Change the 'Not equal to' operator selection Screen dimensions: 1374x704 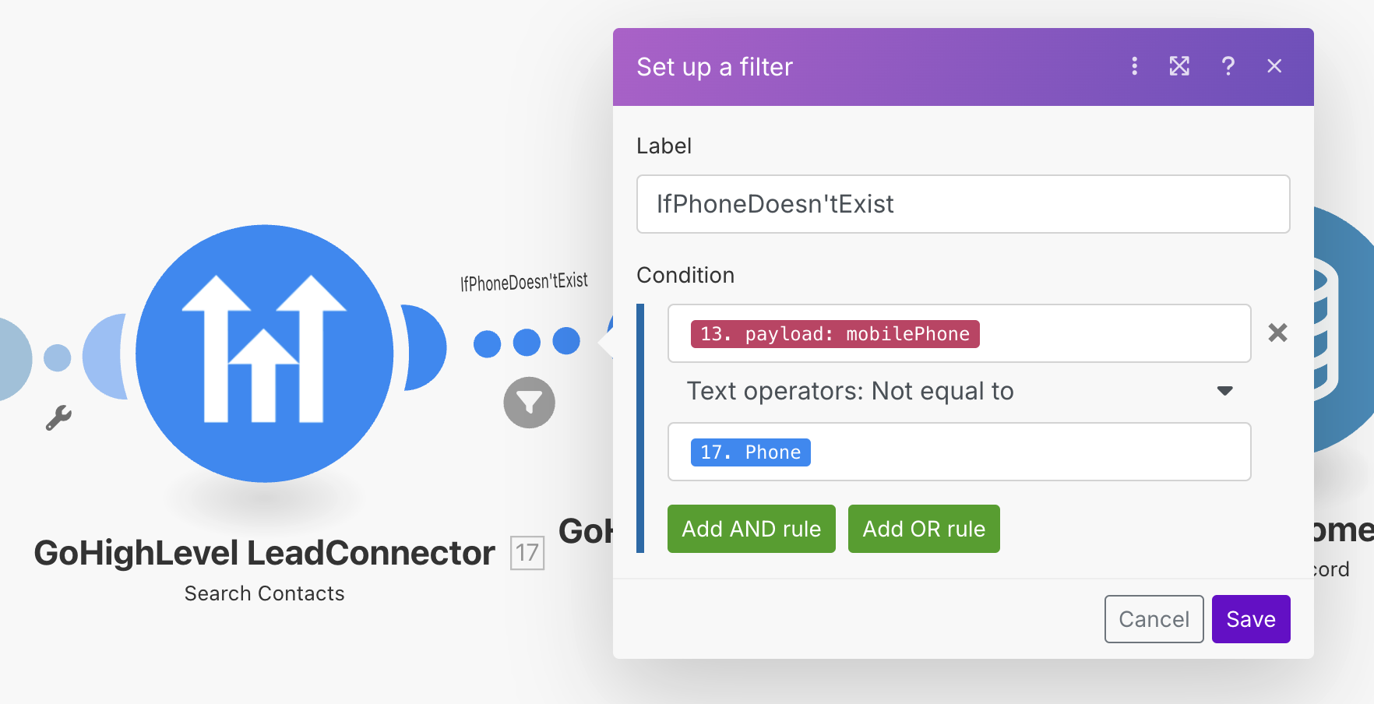[960, 391]
